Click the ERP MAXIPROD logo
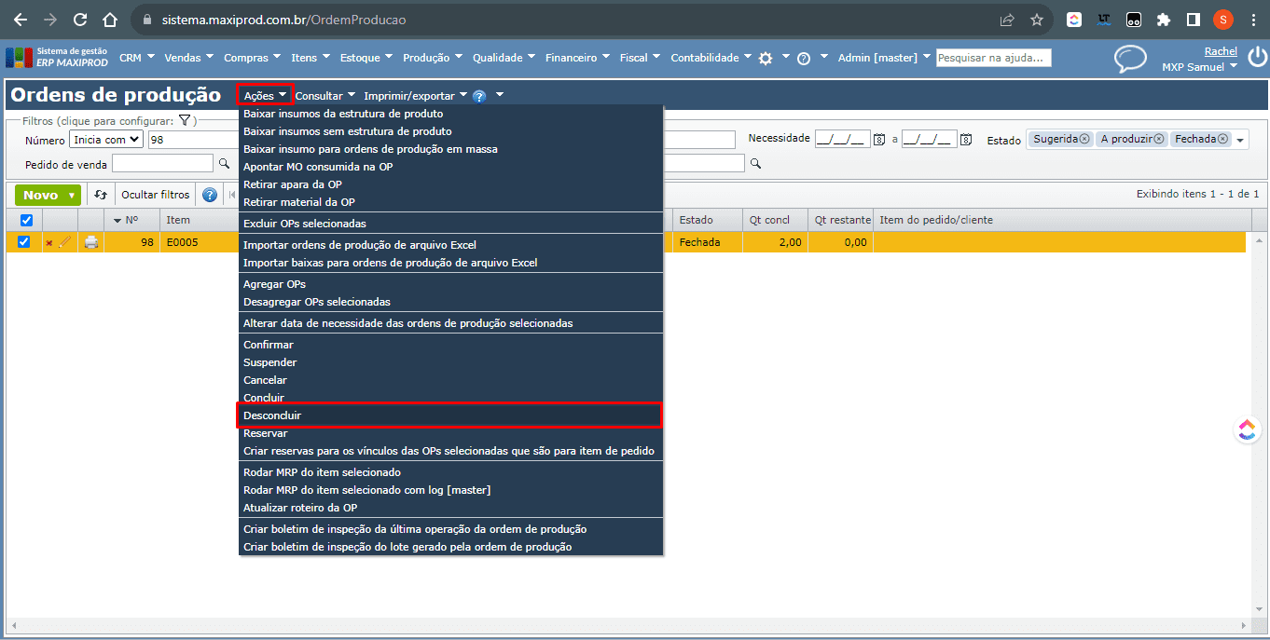 point(56,58)
